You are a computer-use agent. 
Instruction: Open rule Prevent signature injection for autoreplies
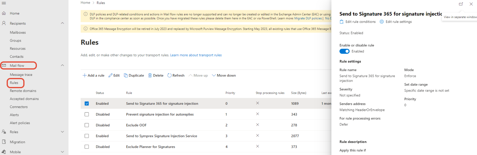(x=160, y=114)
